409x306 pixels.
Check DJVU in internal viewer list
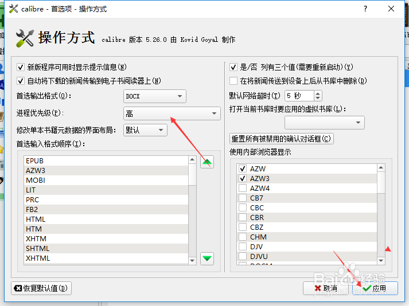(x=243, y=257)
